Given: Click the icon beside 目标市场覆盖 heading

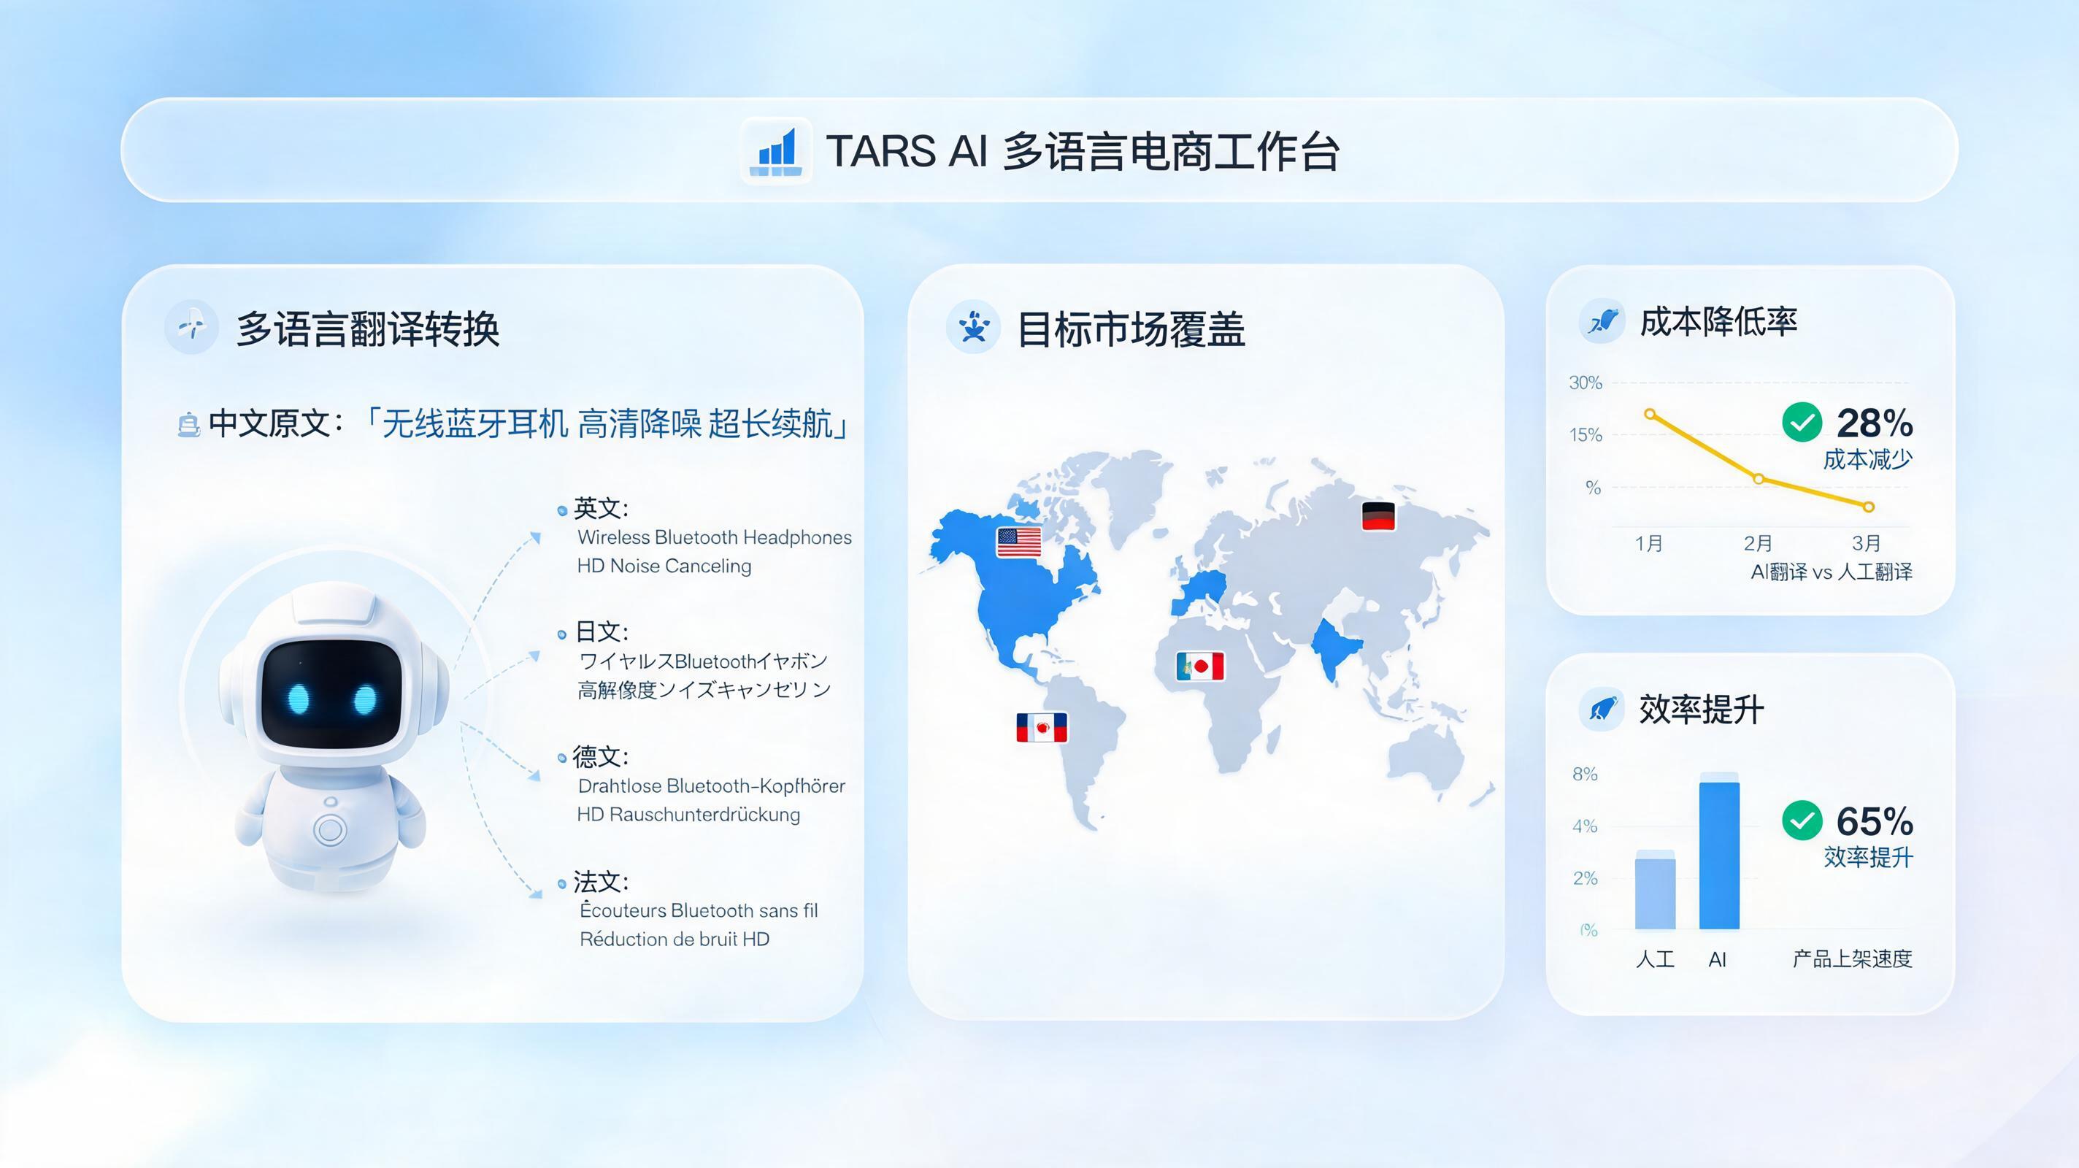Looking at the screenshot, I should coord(973,327).
